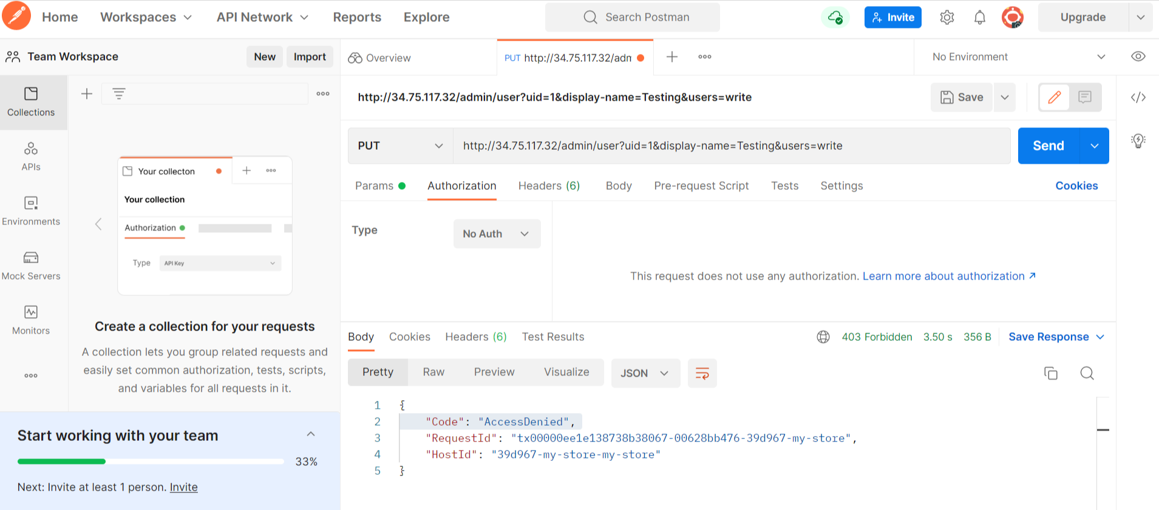Screen dimensions: 1159x510
Task: Save the request
Action: point(962,97)
